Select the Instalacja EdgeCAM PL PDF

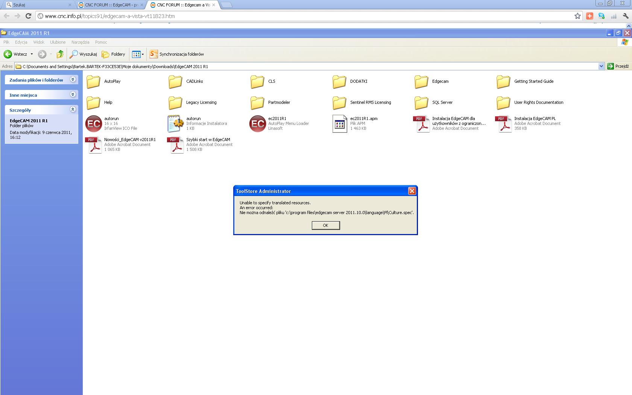(528, 123)
